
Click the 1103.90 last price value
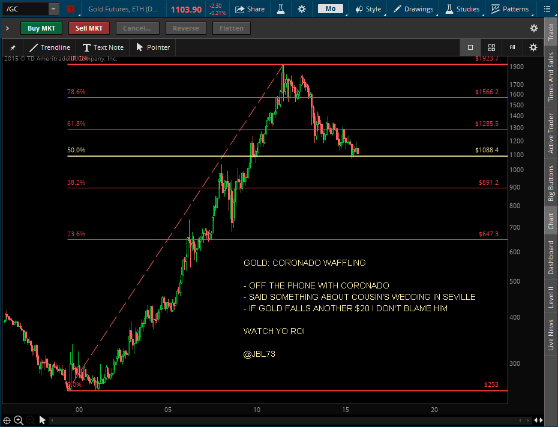(x=186, y=9)
